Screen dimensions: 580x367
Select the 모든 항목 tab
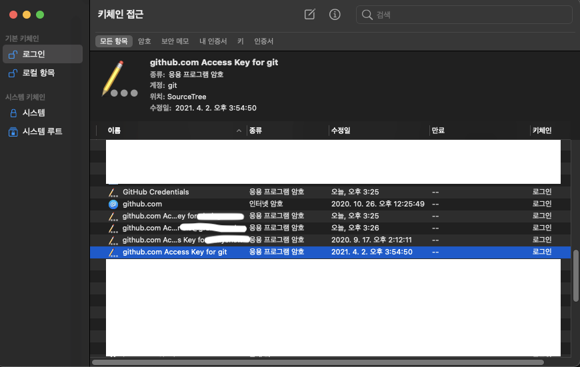coord(114,41)
